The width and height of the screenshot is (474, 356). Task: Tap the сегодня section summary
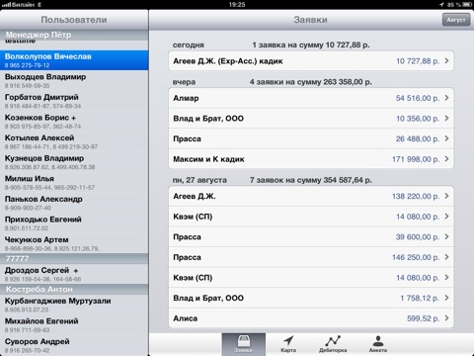pyautogui.click(x=311, y=44)
